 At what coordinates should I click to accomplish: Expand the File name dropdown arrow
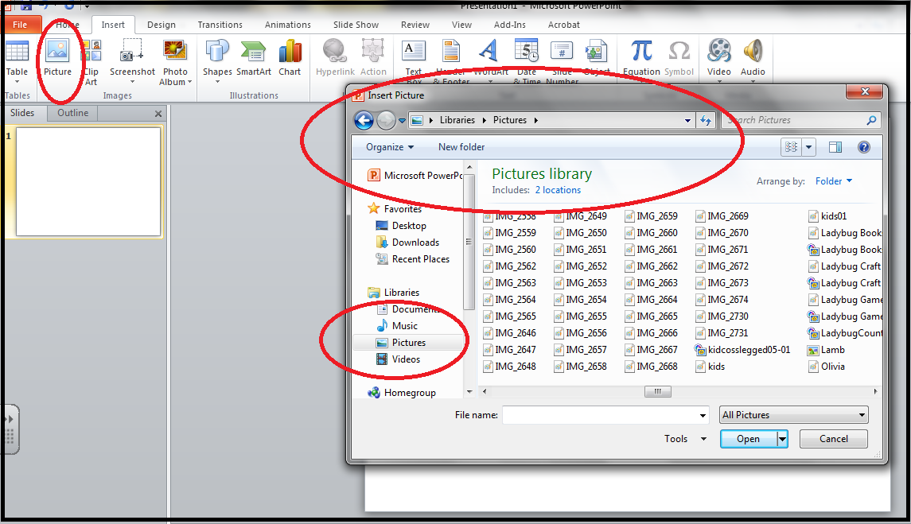(x=703, y=415)
